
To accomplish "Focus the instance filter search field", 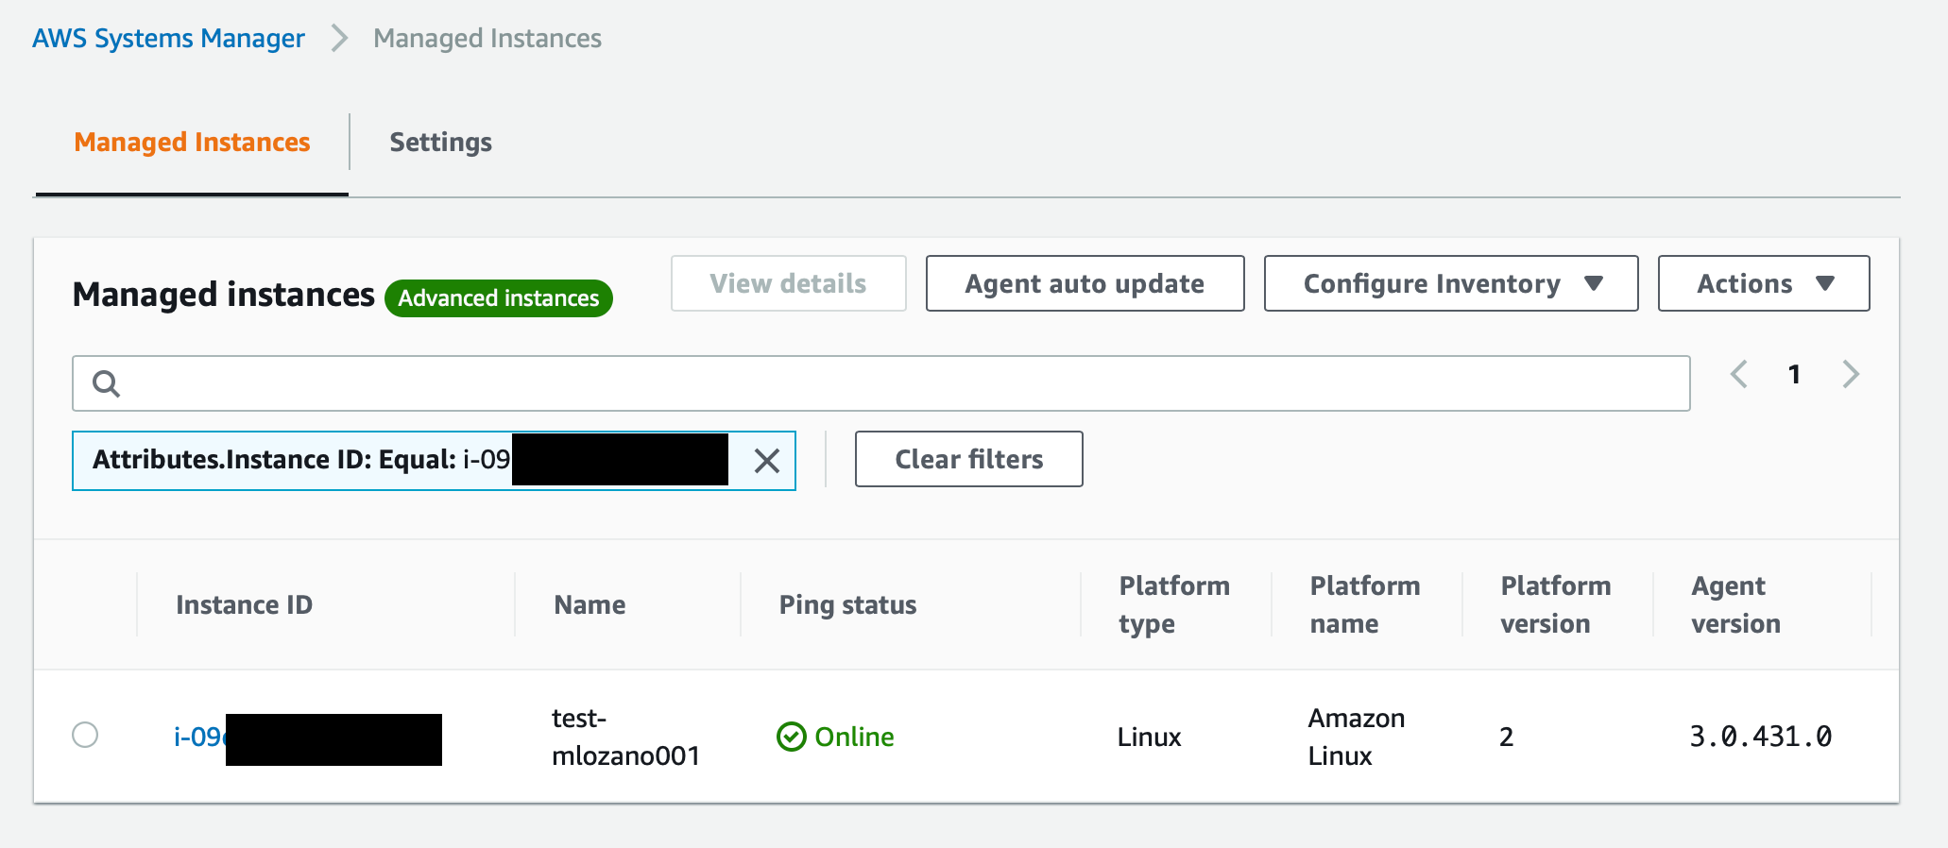I will pyautogui.click(x=880, y=383).
